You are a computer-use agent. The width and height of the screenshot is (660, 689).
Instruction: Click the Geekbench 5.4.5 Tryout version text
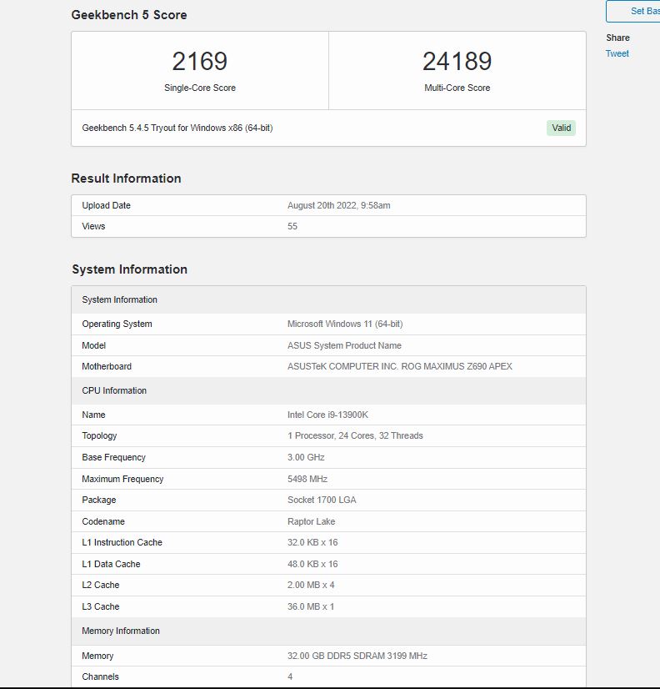pyautogui.click(x=177, y=128)
